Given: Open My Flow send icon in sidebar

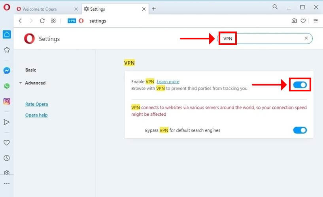Looking at the screenshot, I should click(7, 122).
